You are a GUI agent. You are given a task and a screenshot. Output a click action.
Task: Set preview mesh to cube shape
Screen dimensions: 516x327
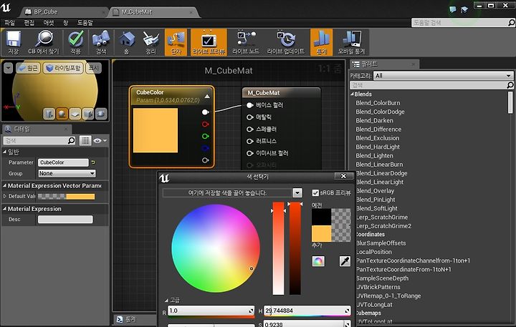88,114
